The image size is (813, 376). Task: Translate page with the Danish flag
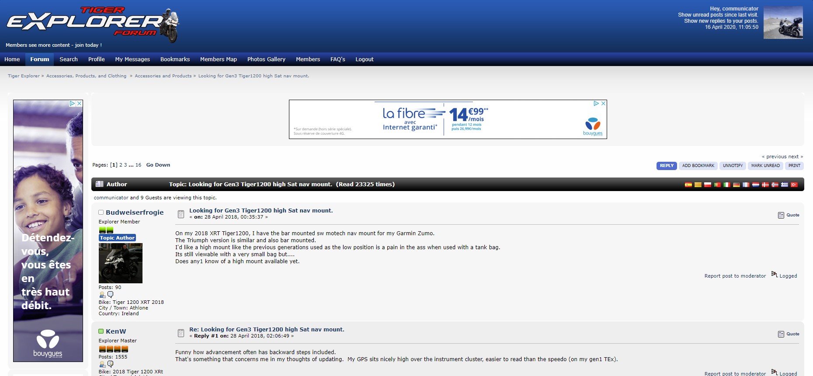click(x=765, y=185)
